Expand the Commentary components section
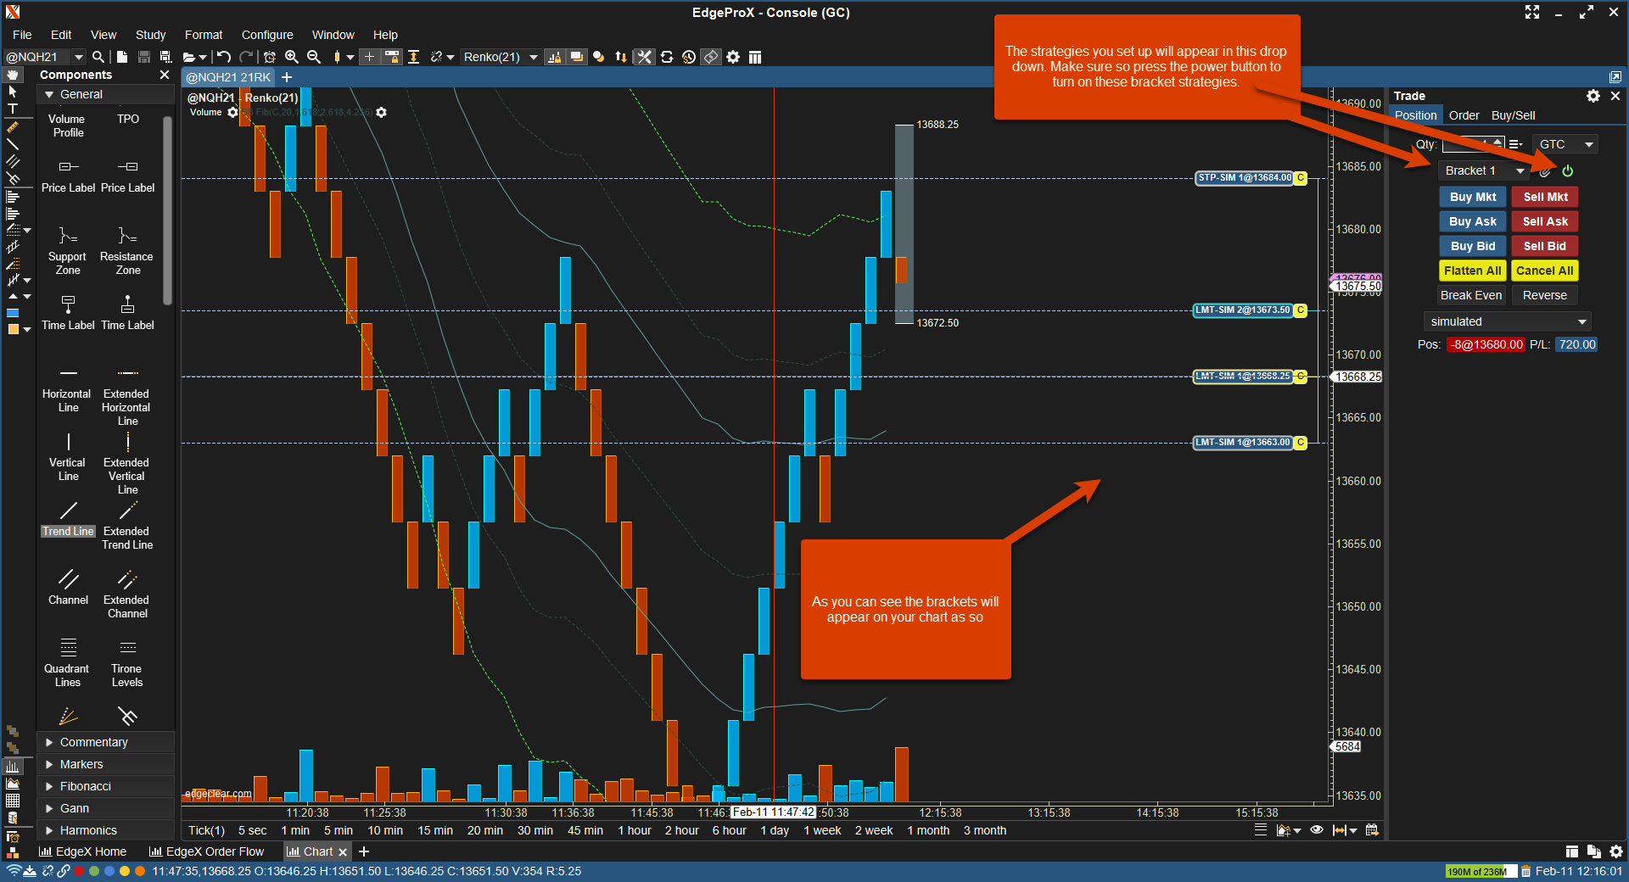Viewport: 1629px width, 882px height. coord(106,742)
